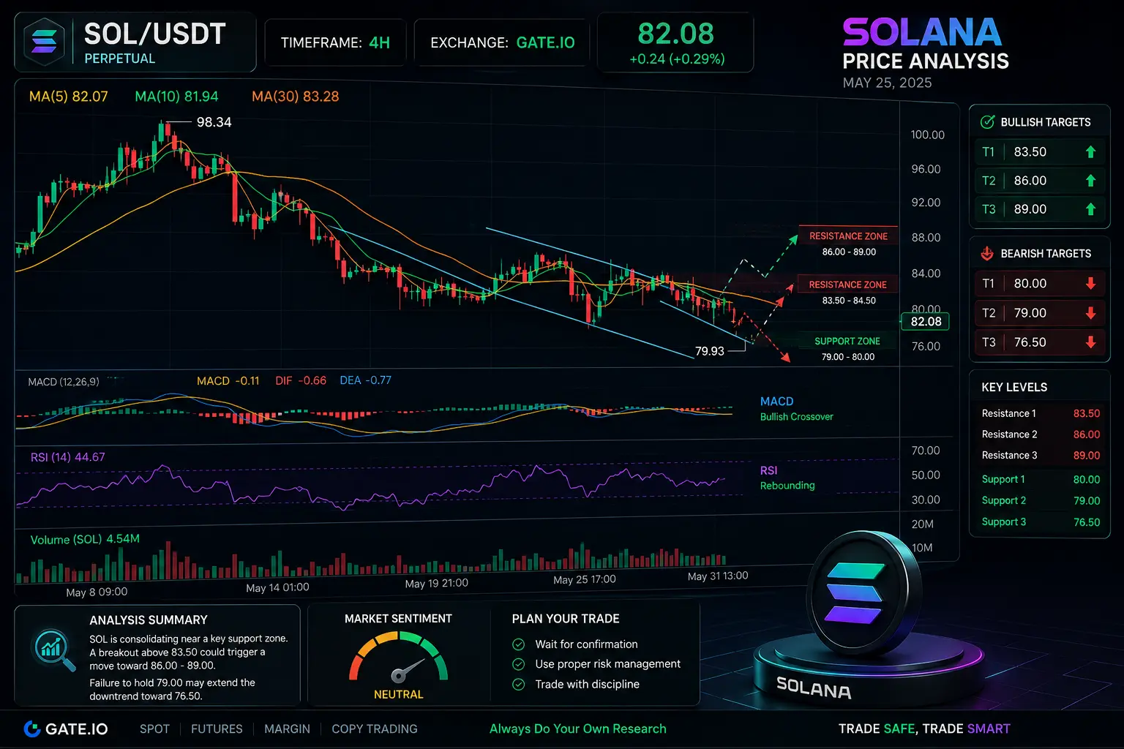Open the FUTURES footer tab
Viewport: 1124px width, 749px height.
coord(217,729)
